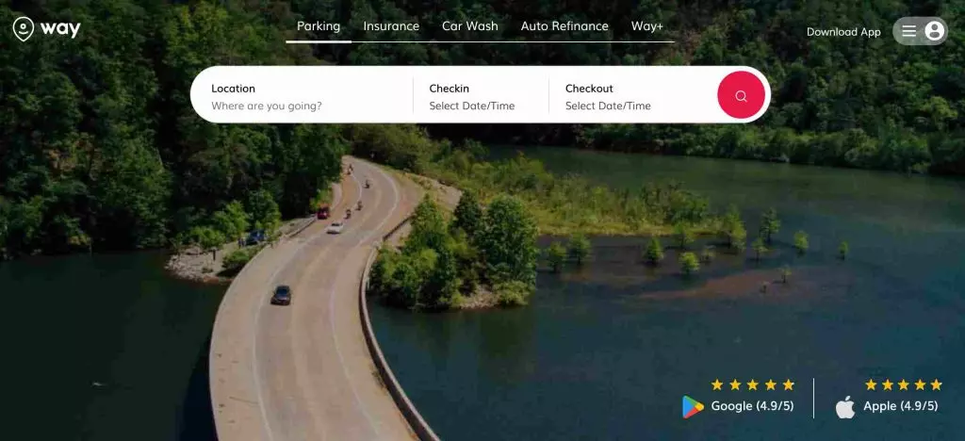Click the user profile avatar icon

coord(934,31)
